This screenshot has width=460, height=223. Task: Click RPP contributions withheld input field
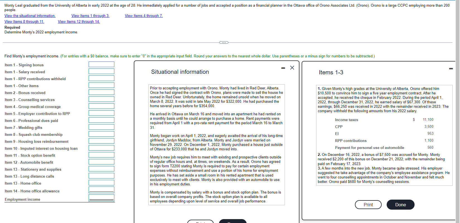pyautogui.click(x=101, y=78)
